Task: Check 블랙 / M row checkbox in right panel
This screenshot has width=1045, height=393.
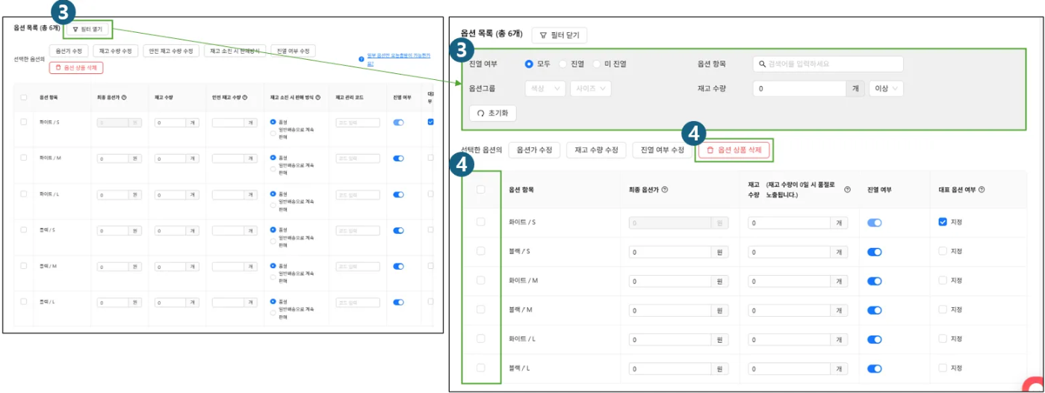Action: coord(481,309)
